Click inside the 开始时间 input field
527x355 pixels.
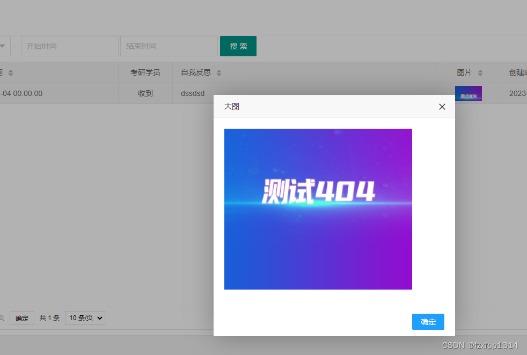(69, 46)
